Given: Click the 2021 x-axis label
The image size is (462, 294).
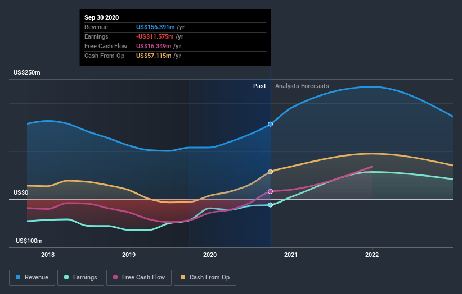Looking at the screenshot, I should tap(291, 255).
